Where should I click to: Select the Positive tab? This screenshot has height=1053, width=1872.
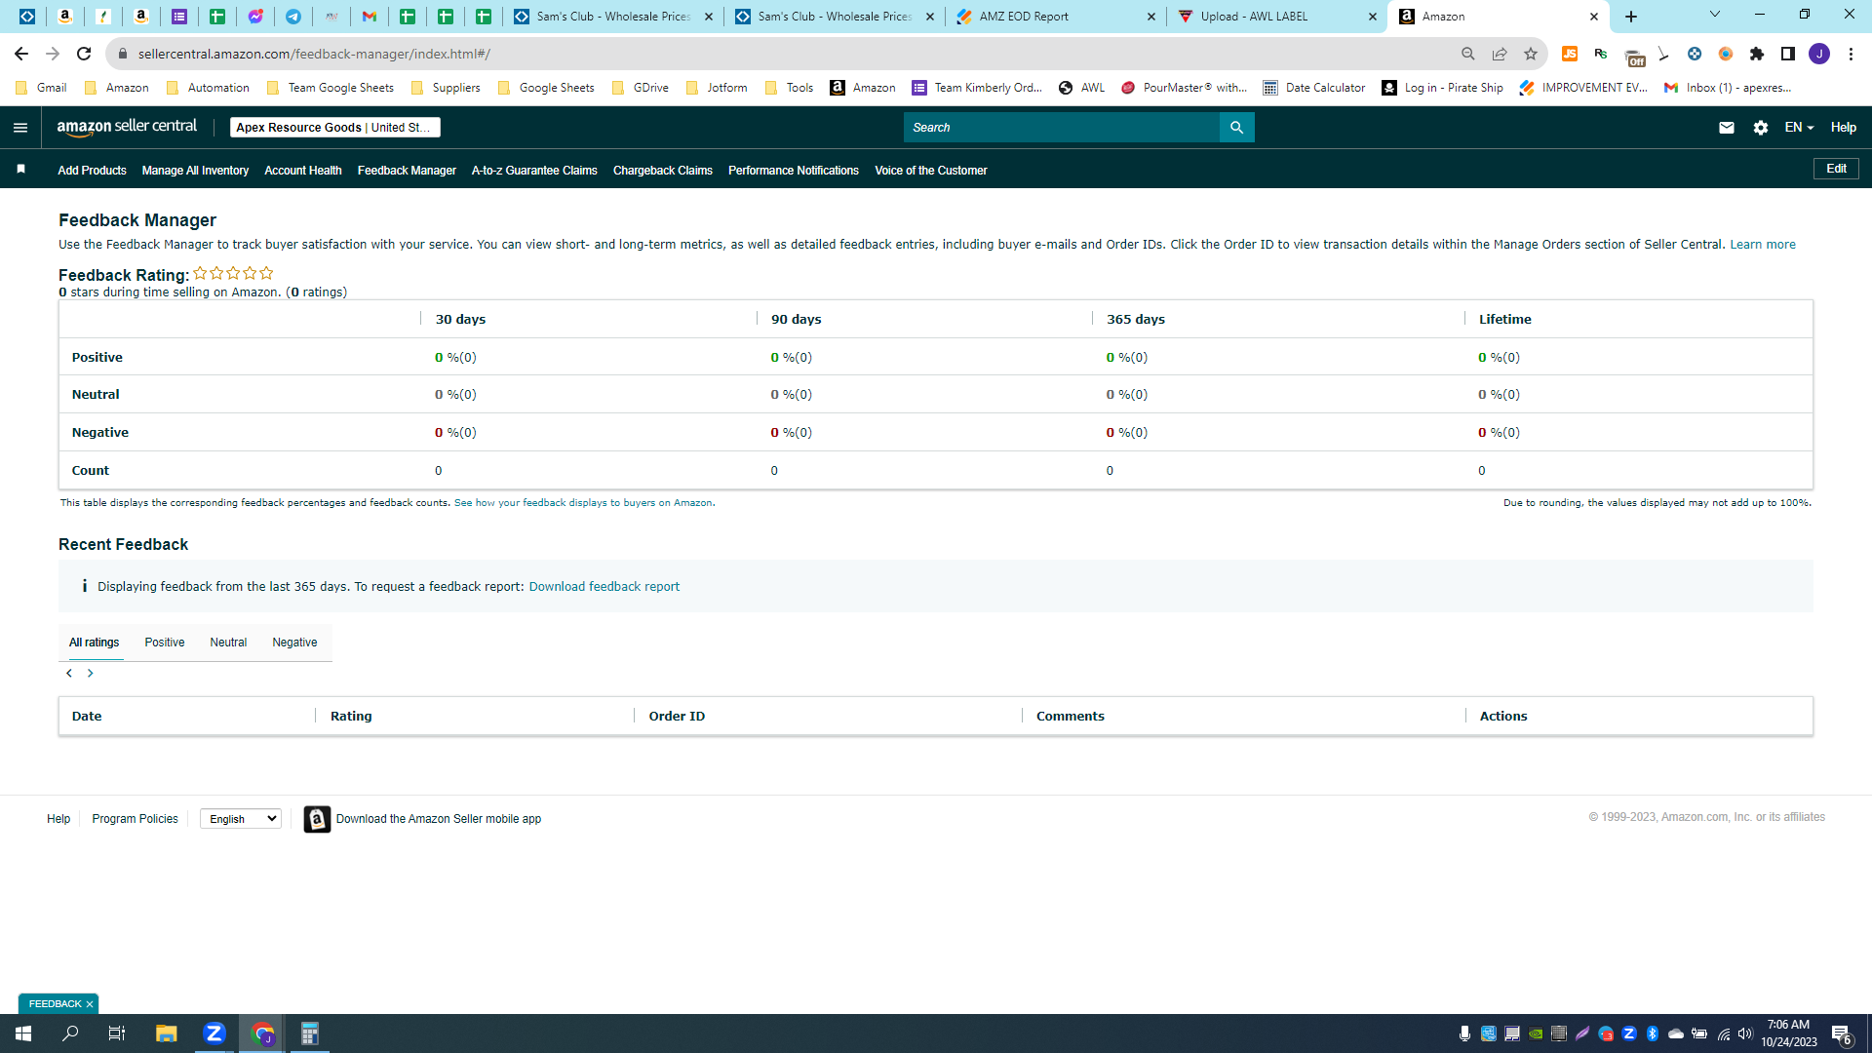(x=165, y=643)
